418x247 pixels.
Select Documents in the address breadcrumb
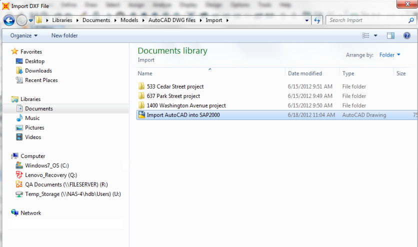(96, 20)
